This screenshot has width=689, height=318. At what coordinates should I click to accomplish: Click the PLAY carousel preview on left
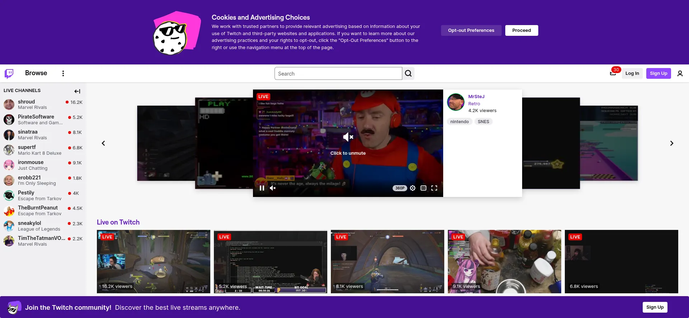pos(224,143)
